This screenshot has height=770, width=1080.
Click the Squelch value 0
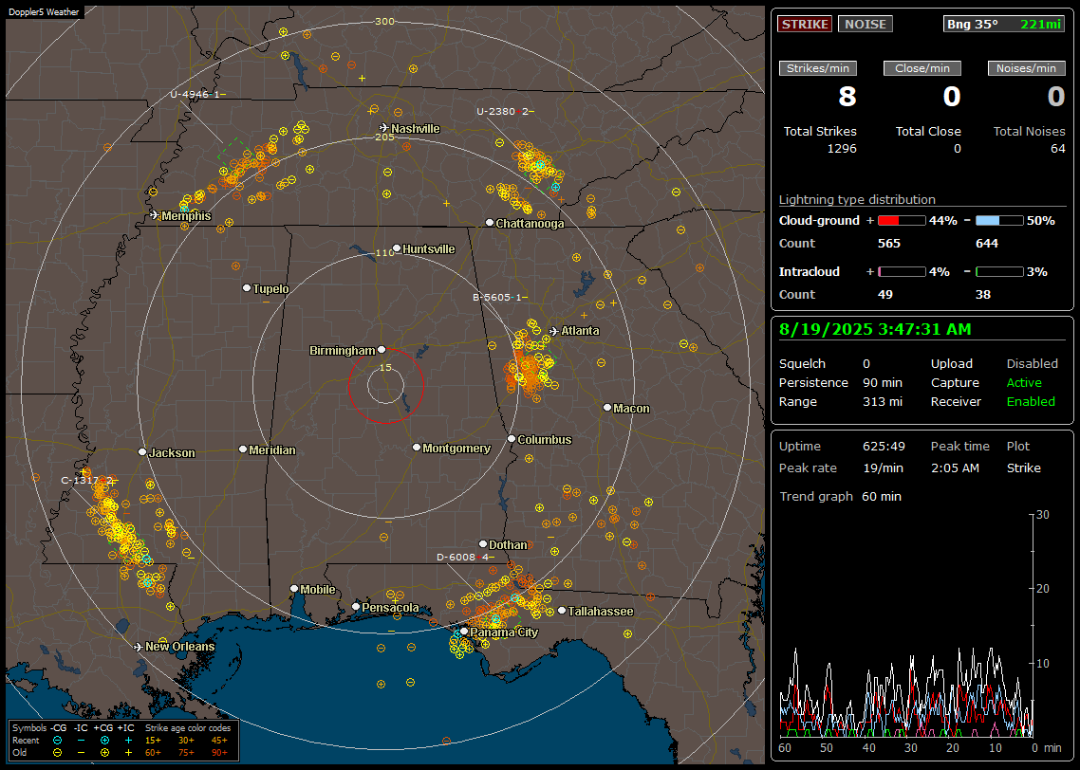(866, 363)
